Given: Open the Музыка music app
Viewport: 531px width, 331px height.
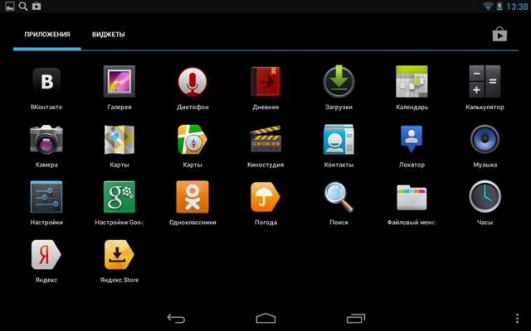Looking at the screenshot, I should tap(485, 140).
